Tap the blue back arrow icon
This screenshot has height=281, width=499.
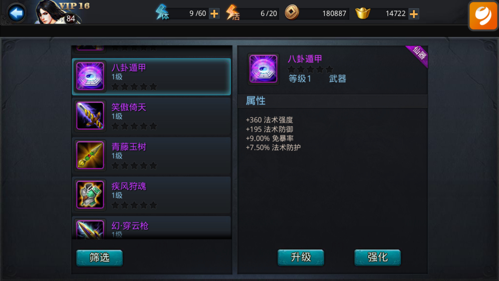16,13
